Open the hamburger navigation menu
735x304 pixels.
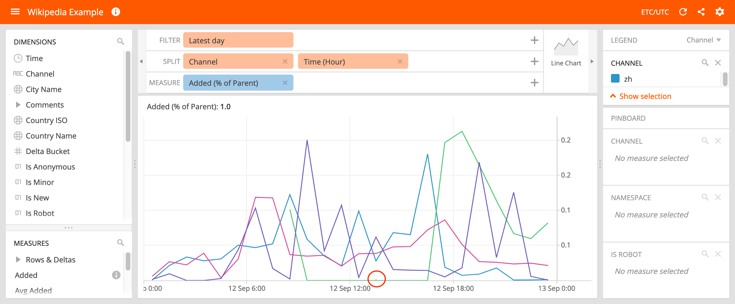[15, 11]
